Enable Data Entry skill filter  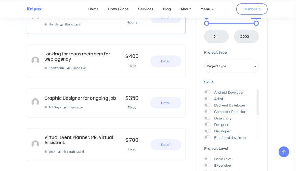click(207, 118)
